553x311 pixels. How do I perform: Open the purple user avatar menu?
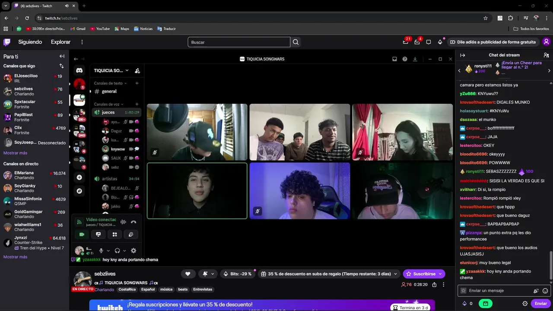(x=546, y=42)
